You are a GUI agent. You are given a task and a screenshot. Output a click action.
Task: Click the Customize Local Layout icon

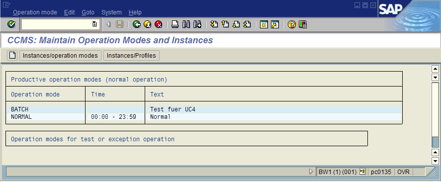point(303,24)
